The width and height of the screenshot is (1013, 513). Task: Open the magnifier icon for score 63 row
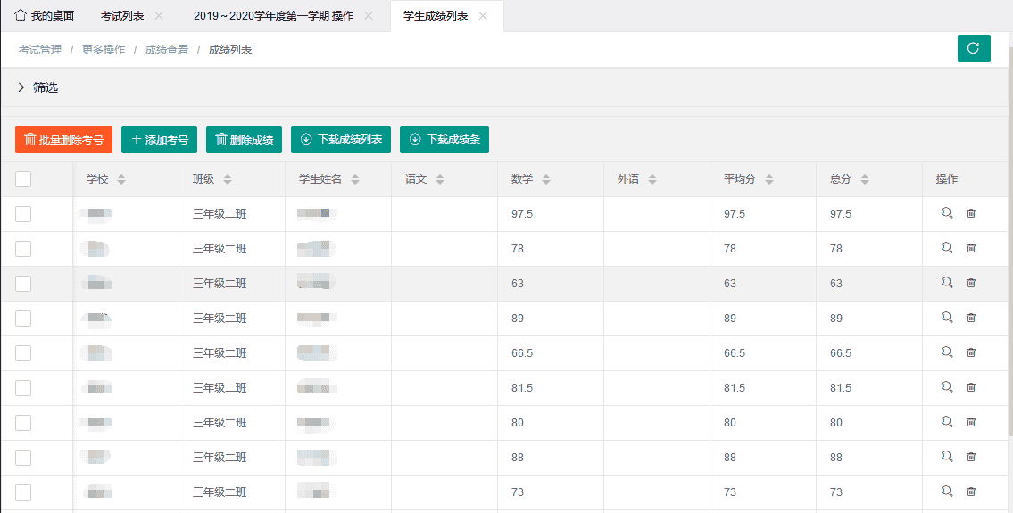(x=947, y=283)
